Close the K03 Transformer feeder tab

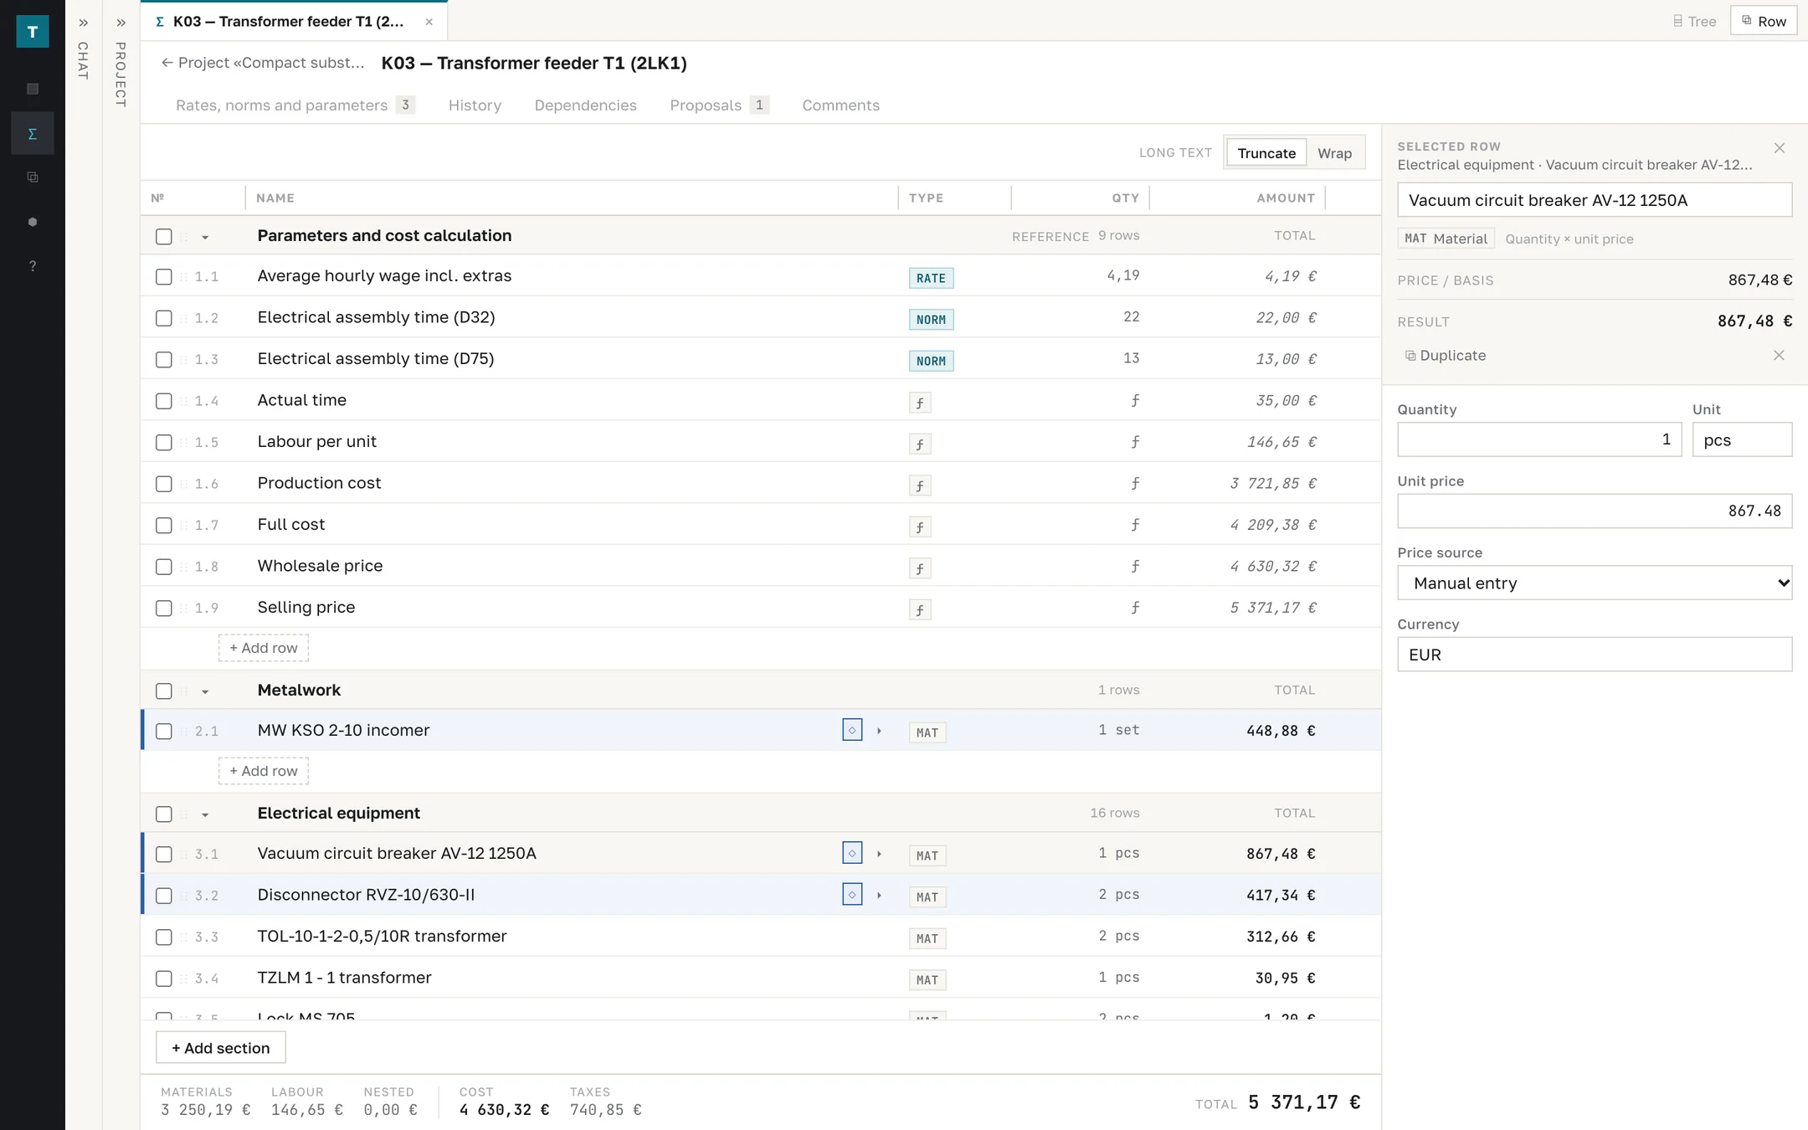tap(429, 22)
